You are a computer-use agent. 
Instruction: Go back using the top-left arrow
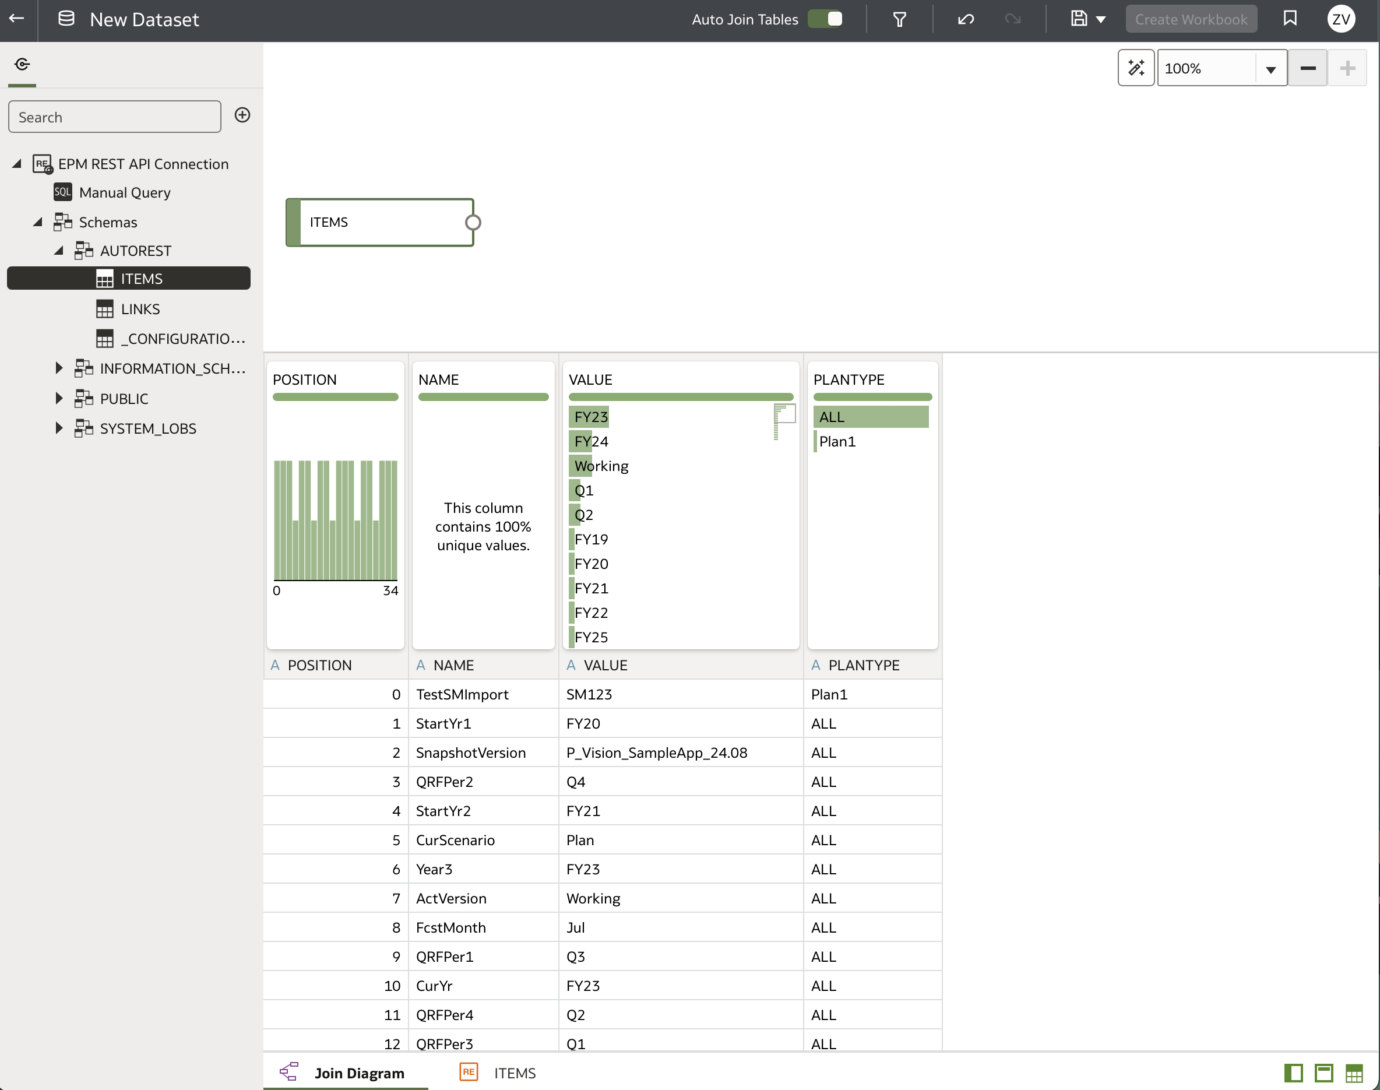click(16, 19)
